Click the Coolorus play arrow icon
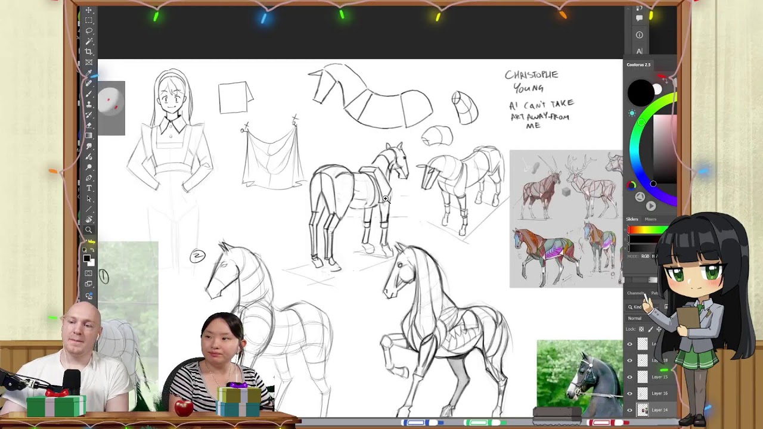 (650, 206)
